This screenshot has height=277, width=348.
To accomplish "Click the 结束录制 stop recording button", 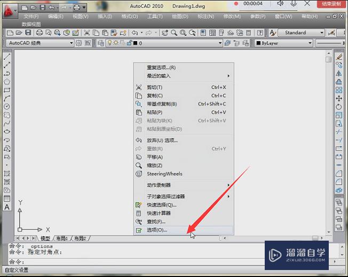I will (331, 4).
